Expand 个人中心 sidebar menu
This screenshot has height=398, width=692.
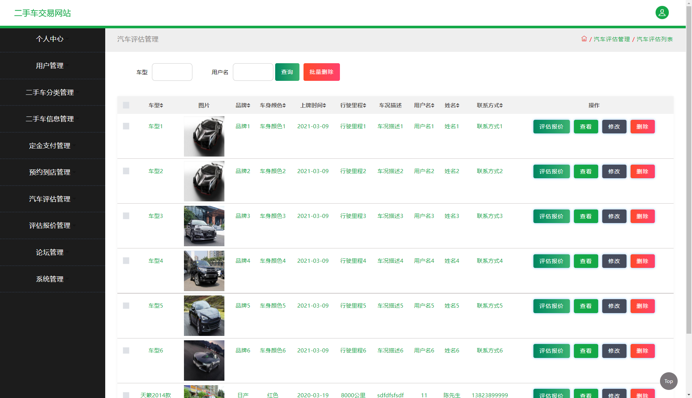click(x=52, y=39)
